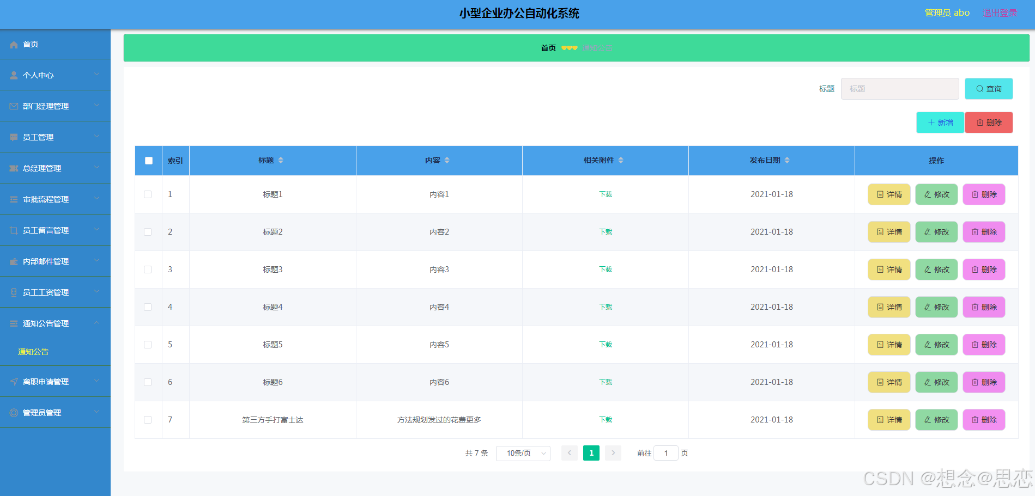Image resolution: width=1035 pixels, height=496 pixels.
Task: Click the crop icon beside 员工留言管理
Action: (x=14, y=231)
